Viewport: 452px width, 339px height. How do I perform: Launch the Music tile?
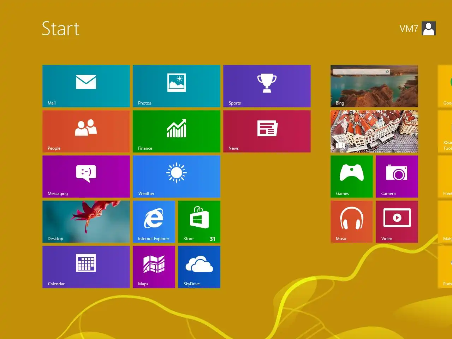click(x=352, y=222)
